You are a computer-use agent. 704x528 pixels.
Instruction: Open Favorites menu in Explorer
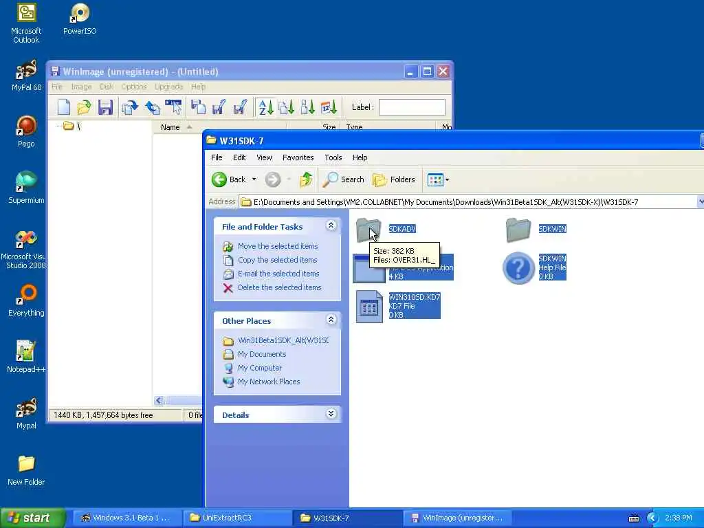298,157
